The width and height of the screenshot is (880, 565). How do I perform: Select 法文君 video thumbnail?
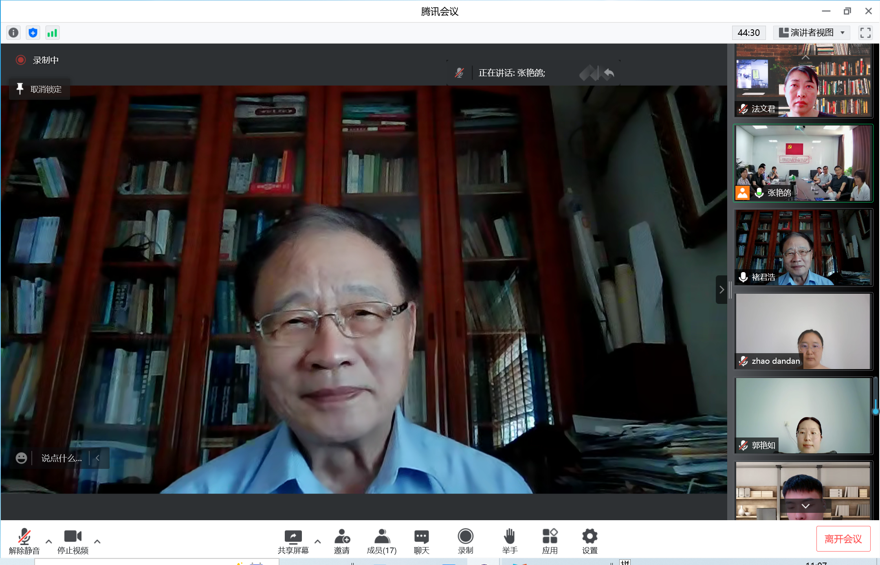click(x=803, y=80)
